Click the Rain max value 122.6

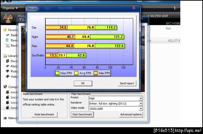[x=119, y=46]
